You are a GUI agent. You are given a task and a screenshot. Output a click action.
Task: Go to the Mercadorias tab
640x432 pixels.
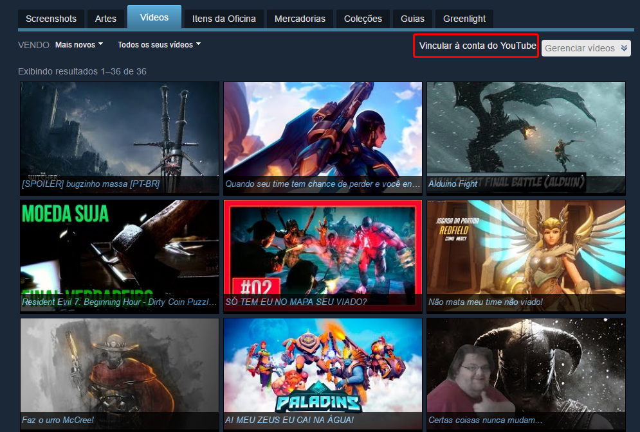tap(300, 19)
